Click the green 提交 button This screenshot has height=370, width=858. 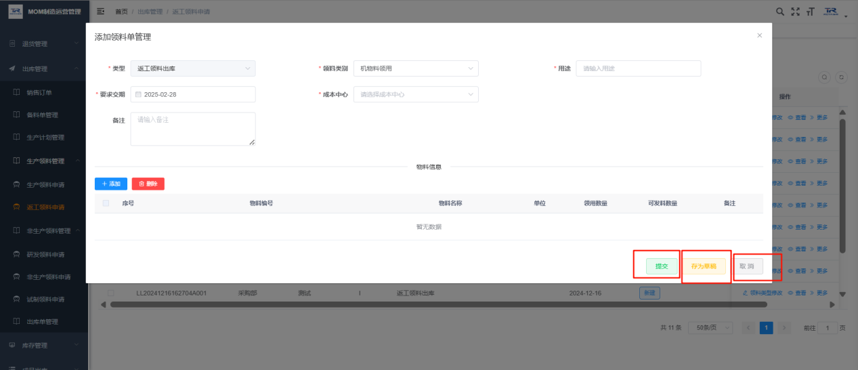point(662,266)
